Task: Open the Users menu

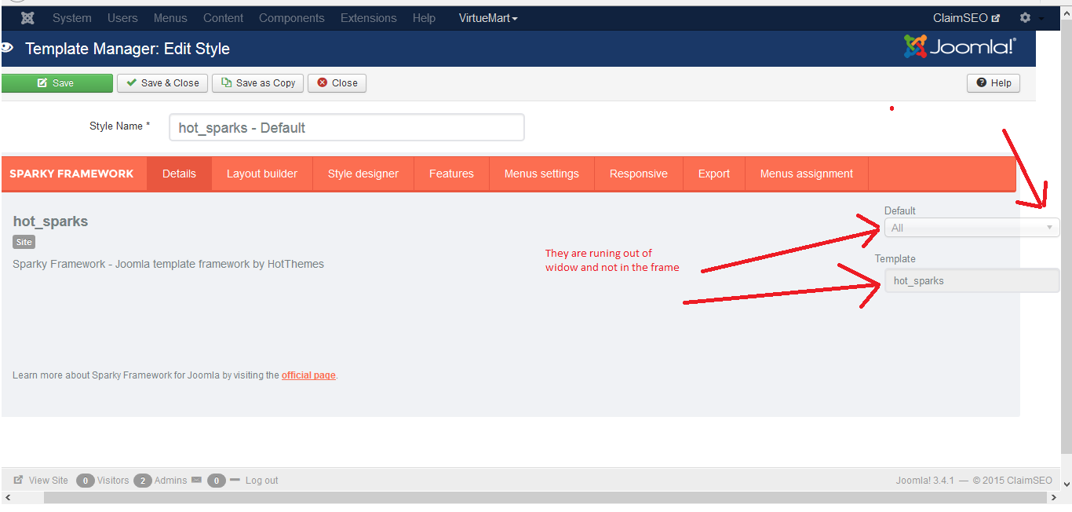Action: point(122,18)
